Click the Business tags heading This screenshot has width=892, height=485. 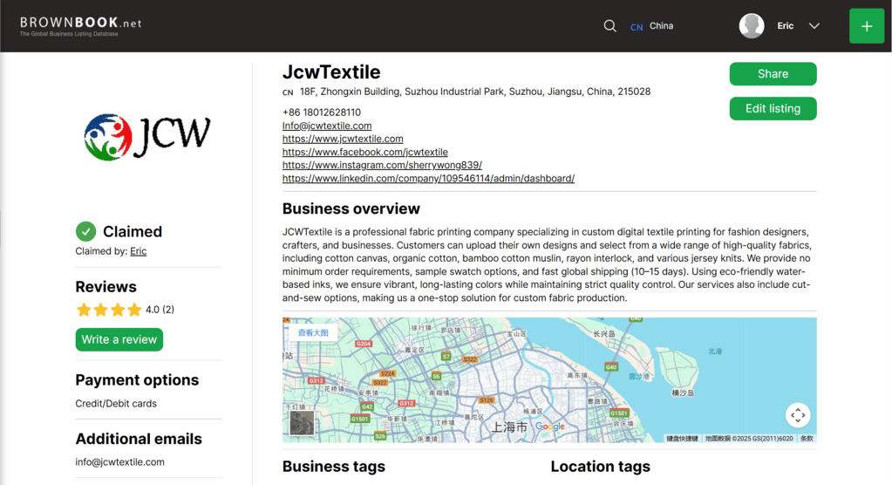[x=333, y=466]
